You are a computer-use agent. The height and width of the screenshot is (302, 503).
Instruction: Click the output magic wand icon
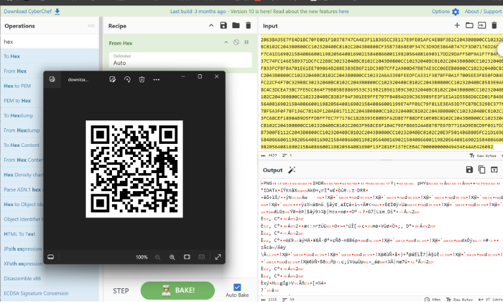[292, 170]
